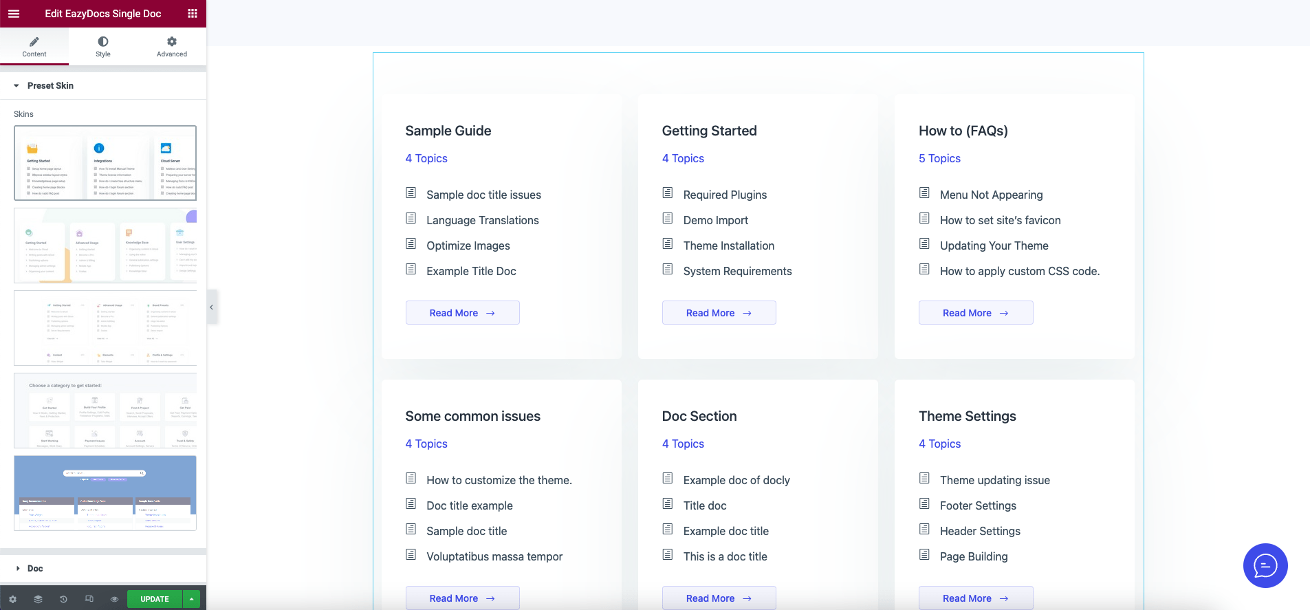Viewport: 1310px width, 610px height.
Task: Open 'How to set site's favicon' doc
Action: (x=1000, y=220)
